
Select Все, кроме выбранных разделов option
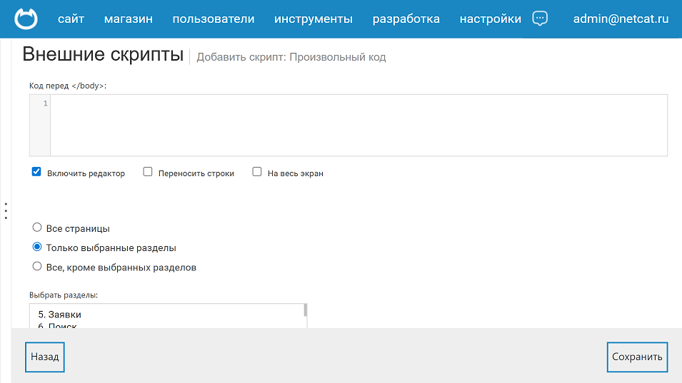pyautogui.click(x=37, y=267)
